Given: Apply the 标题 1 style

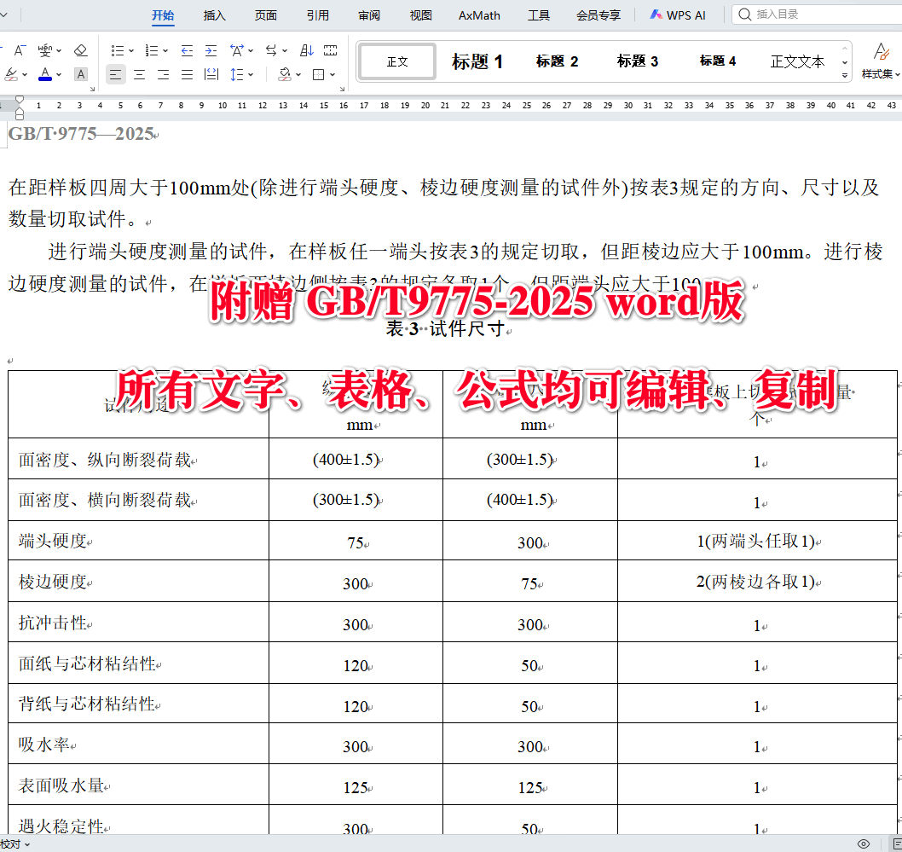Looking at the screenshot, I should [477, 61].
